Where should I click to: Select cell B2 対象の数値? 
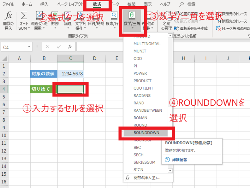[x=44, y=74]
